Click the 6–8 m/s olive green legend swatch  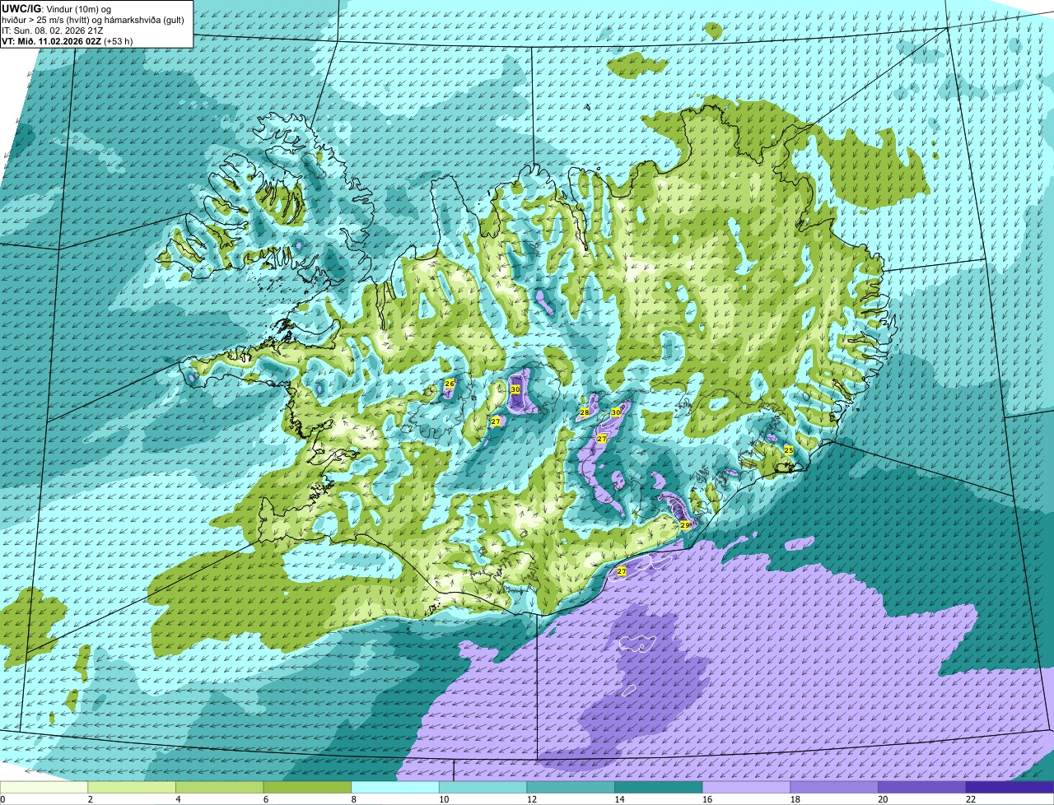[307, 788]
